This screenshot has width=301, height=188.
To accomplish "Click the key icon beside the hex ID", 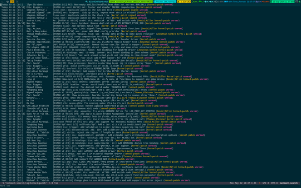I will click(86, 1).
